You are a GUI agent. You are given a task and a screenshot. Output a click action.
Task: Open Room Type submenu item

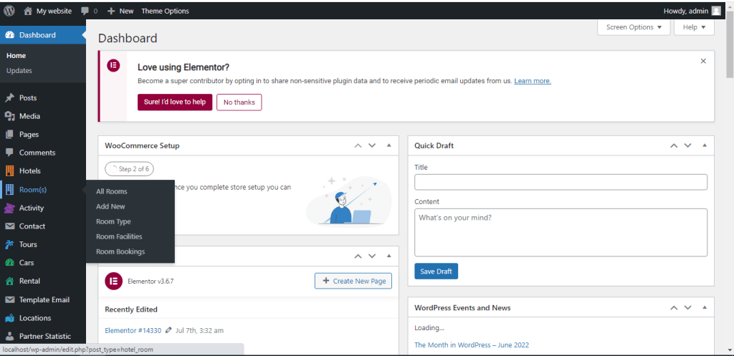tap(113, 221)
